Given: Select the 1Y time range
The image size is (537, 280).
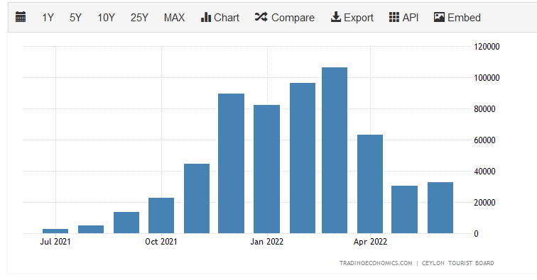Looking at the screenshot, I should (x=48, y=18).
